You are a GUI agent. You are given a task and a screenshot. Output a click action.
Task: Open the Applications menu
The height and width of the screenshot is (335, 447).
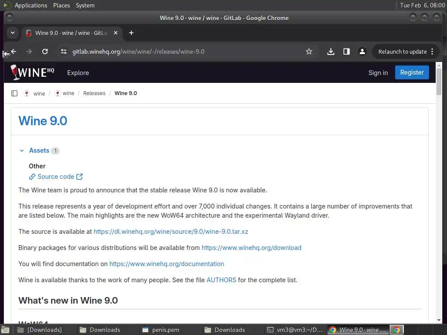point(31,5)
